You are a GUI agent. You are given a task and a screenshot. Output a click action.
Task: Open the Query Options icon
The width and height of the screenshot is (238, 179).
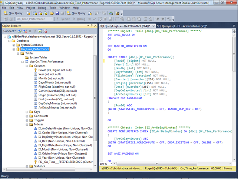pyautogui.click(x=105, y=19)
